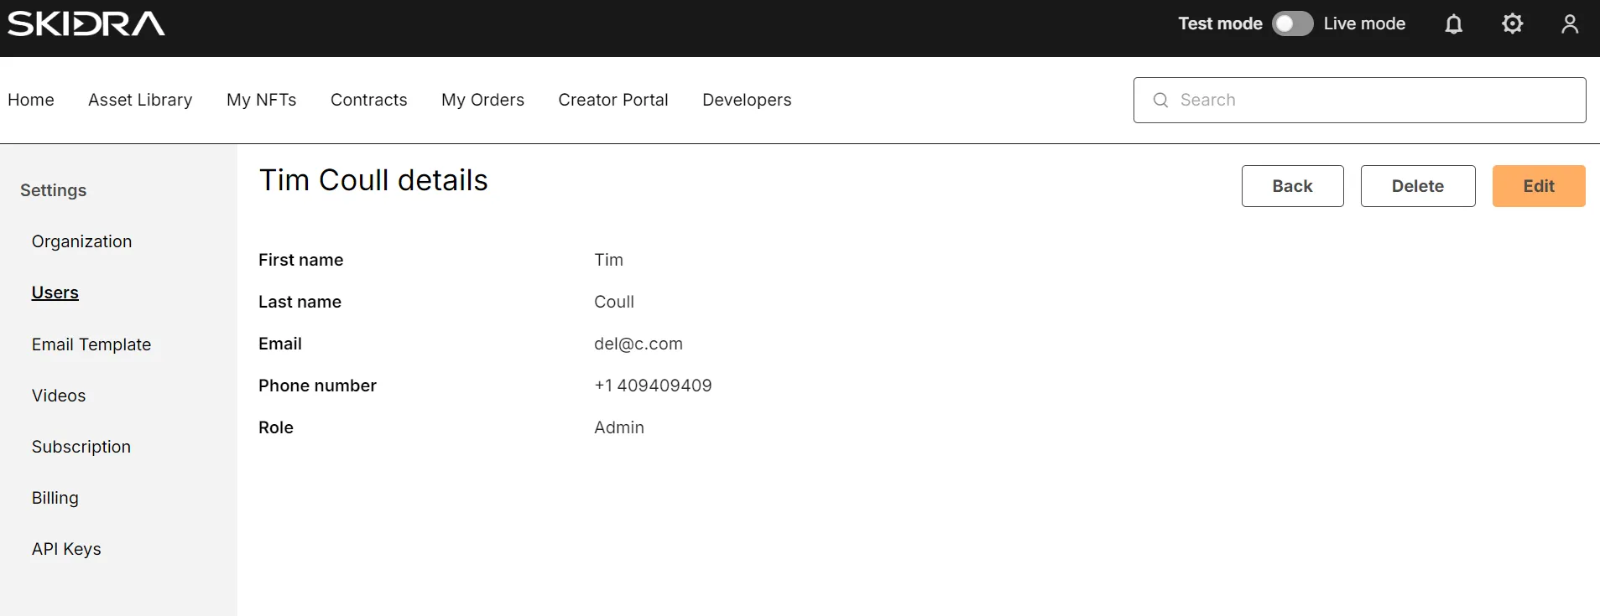The image size is (1600, 616).
Task: Click the phone number +1 409409409
Action: click(653, 386)
